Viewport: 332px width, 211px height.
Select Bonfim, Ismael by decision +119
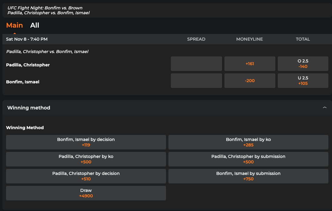[86, 142]
